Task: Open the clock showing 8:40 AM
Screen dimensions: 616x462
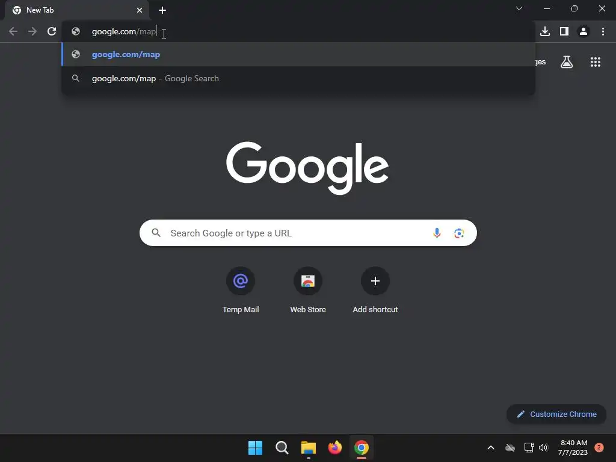Action: [x=573, y=448]
